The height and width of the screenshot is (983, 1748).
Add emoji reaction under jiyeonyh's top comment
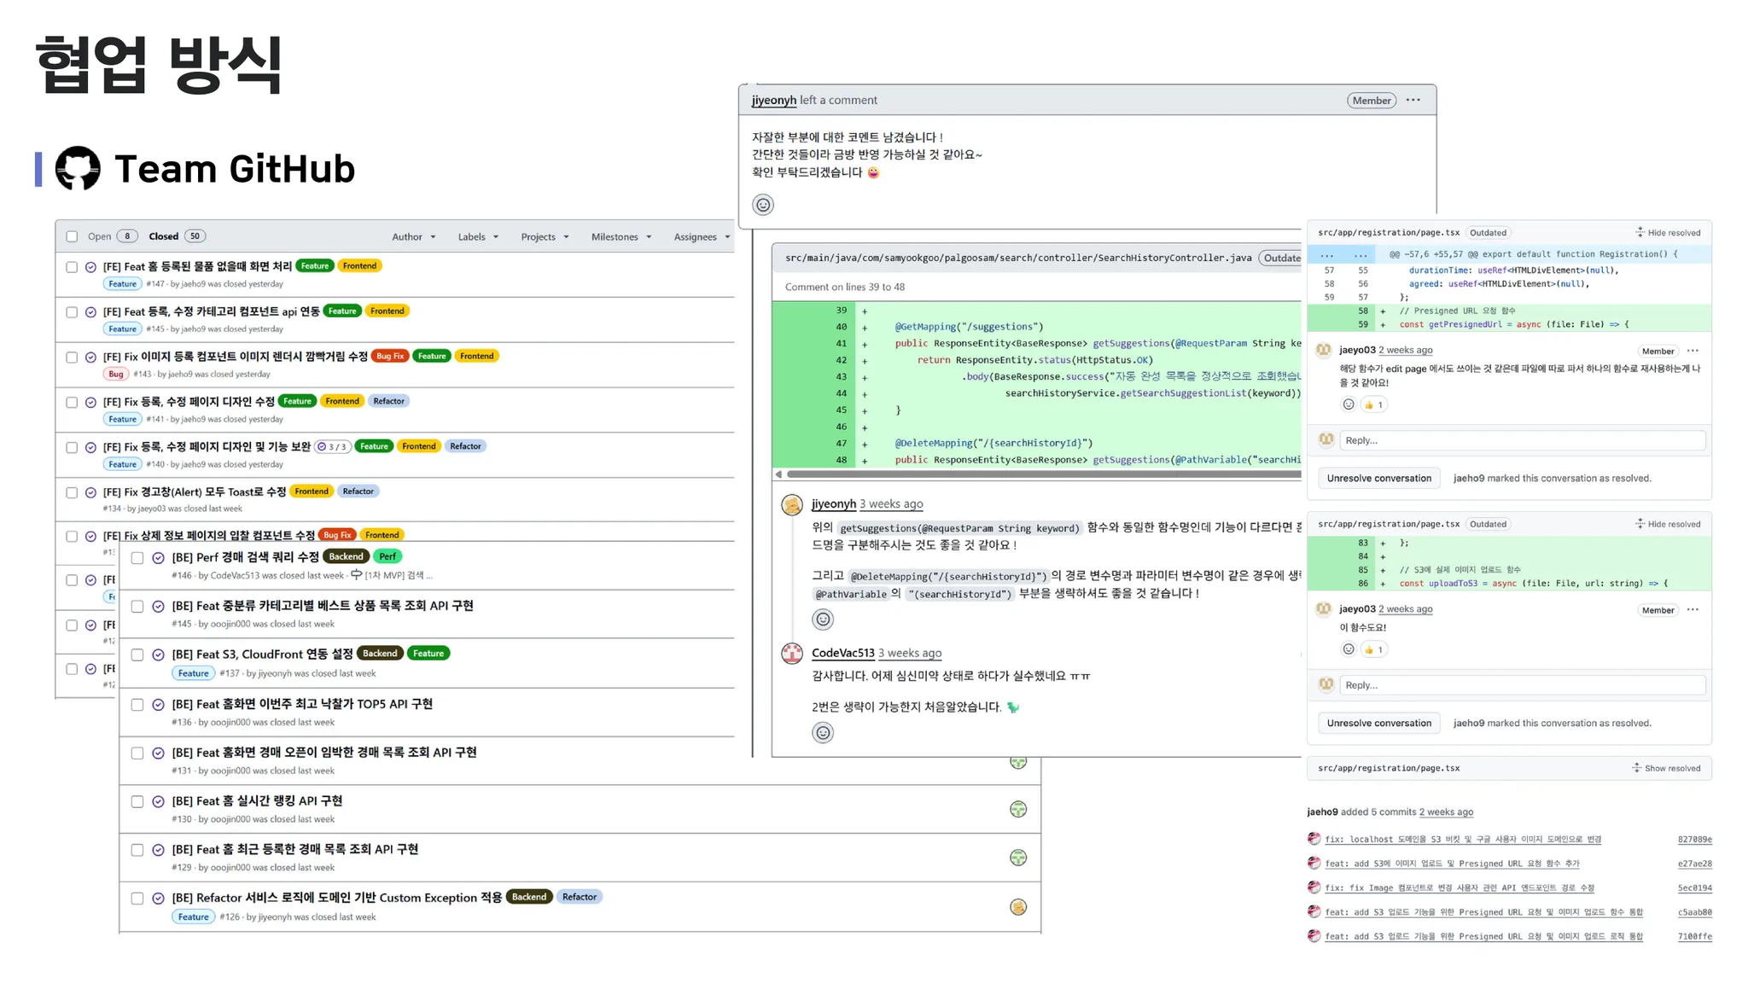coord(763,205)
